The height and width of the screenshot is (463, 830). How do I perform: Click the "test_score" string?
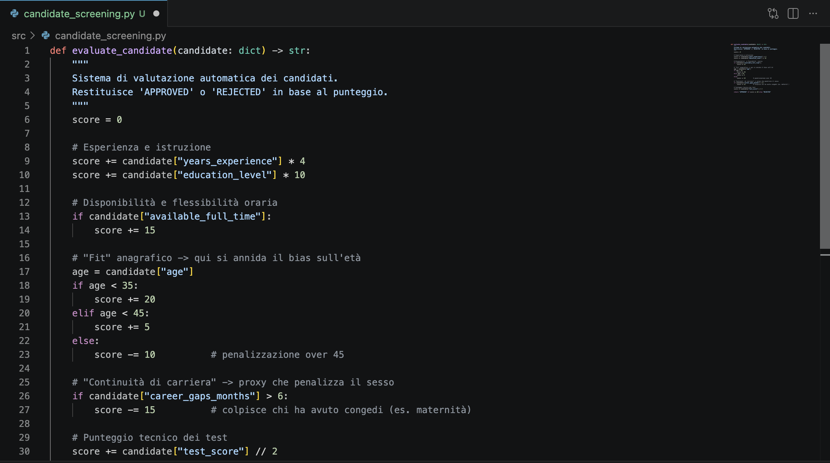[x=211, y=451]
